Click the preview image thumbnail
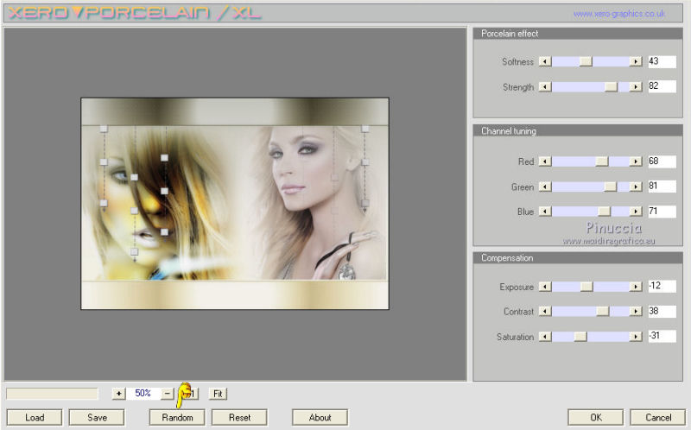691x430 pixels. tap(235, 204)
